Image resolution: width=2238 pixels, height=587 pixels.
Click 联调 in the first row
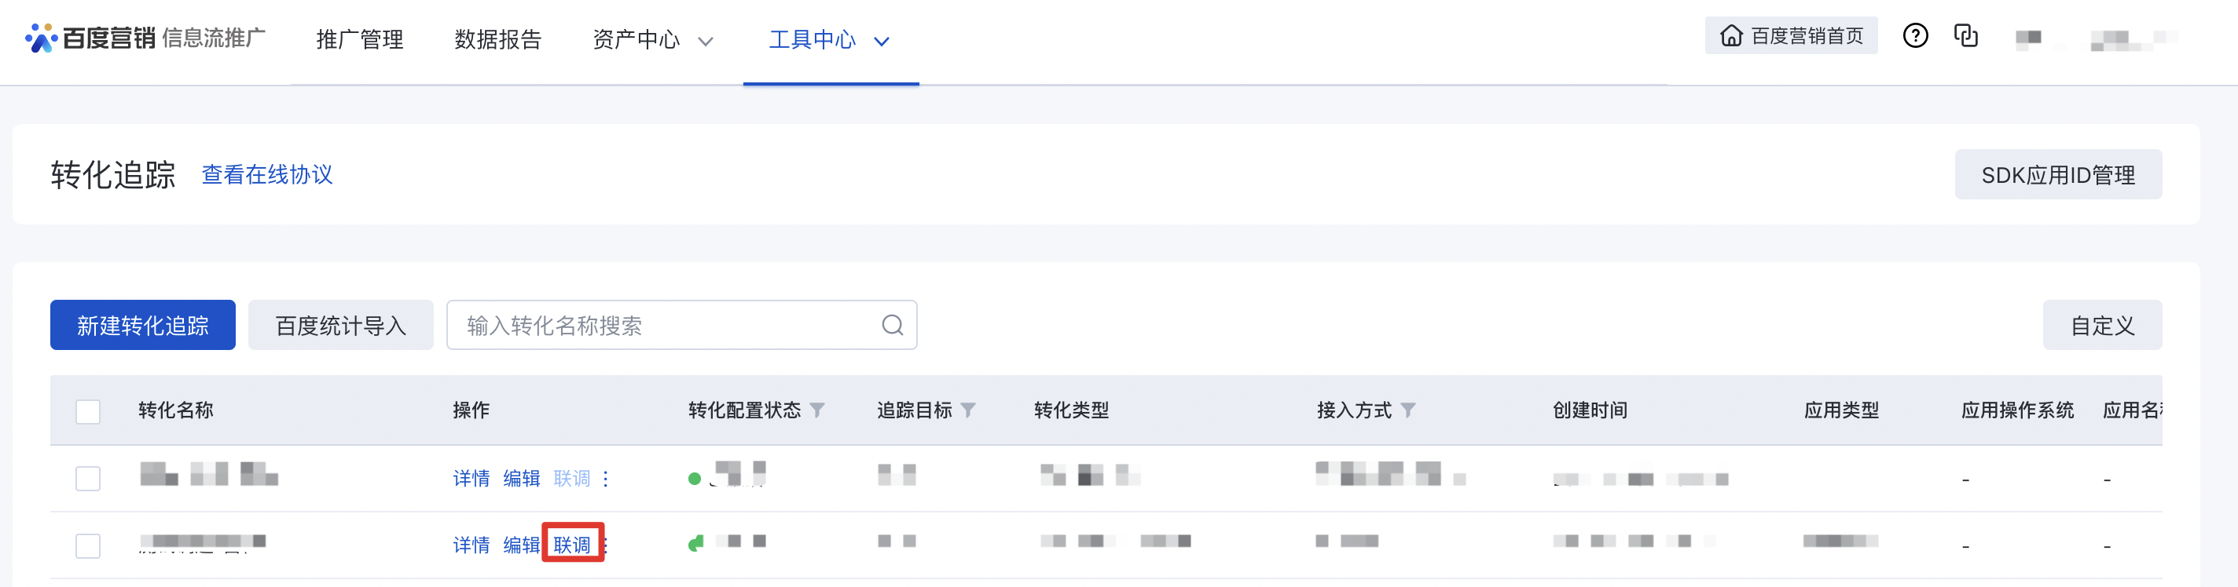[571, 479]
